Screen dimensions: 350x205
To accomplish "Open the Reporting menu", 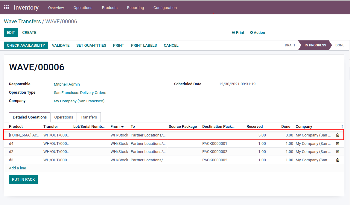I will click(x=136, y=7).
